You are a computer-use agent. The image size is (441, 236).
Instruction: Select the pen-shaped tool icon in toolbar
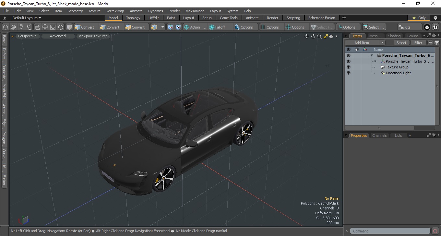coord(21,27)
